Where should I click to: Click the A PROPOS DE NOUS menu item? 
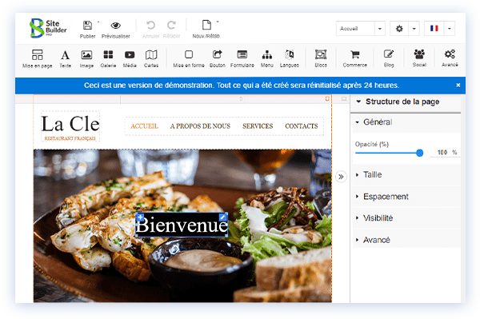(x=200, y=126)
